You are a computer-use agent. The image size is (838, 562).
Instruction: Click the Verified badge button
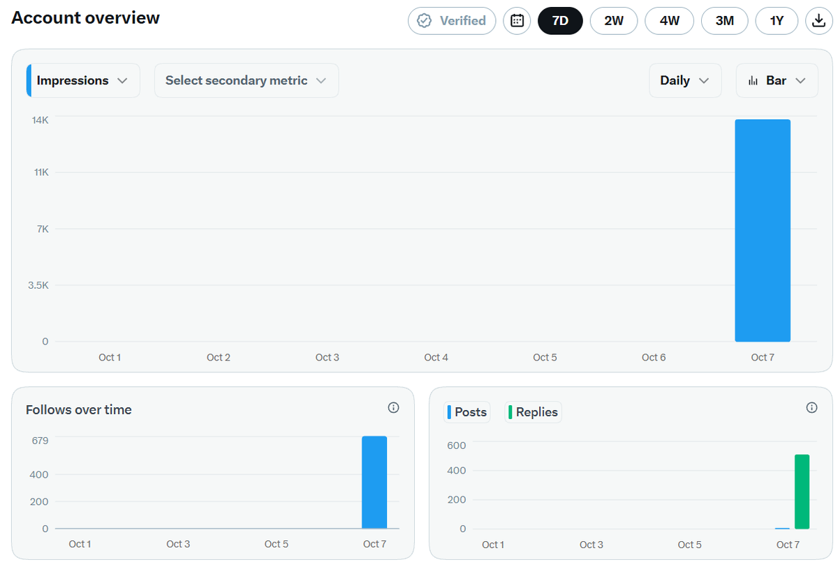(452, 21)
